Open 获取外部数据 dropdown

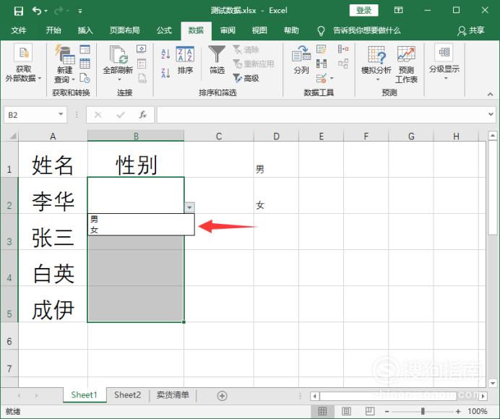23,64
